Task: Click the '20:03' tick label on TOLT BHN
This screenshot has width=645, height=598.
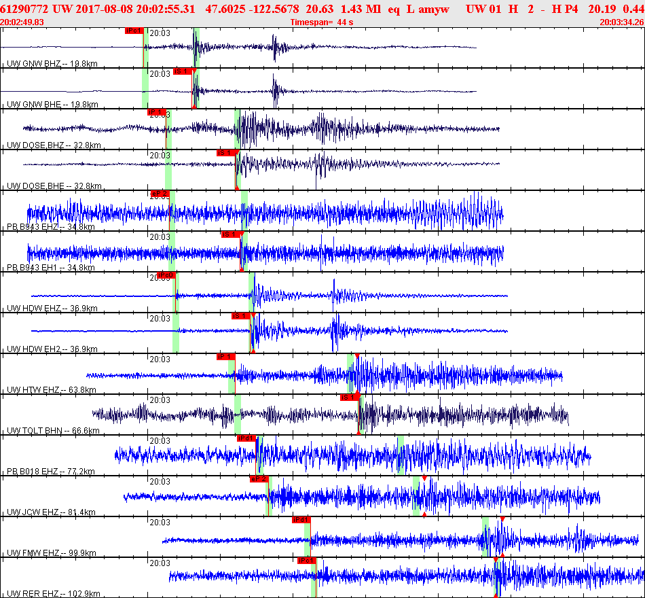Action: [x=160, y=400]
